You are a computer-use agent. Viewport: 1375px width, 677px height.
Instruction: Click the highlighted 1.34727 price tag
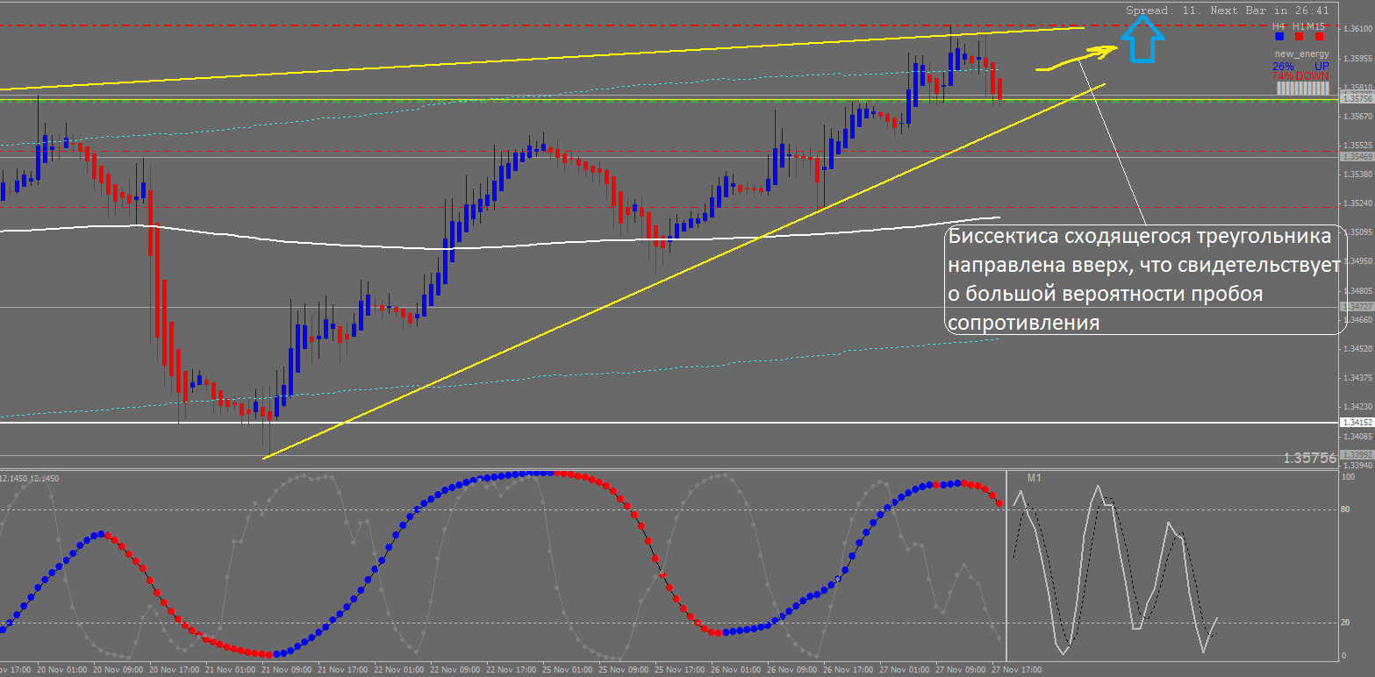(1357, 306)
